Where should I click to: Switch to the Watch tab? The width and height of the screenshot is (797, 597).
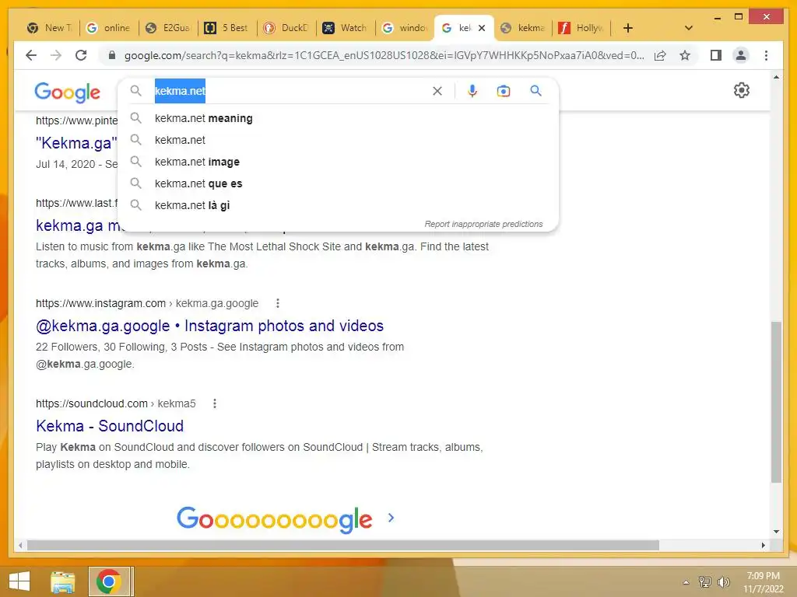345,28
